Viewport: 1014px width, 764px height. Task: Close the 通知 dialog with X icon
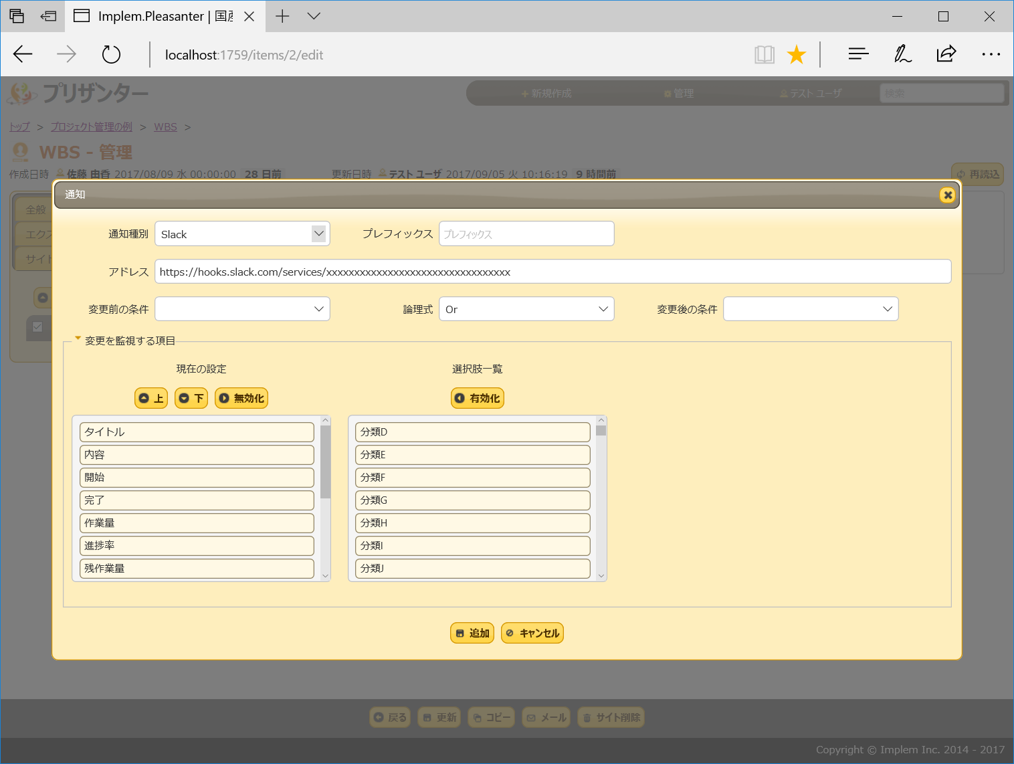pos(947,195)
